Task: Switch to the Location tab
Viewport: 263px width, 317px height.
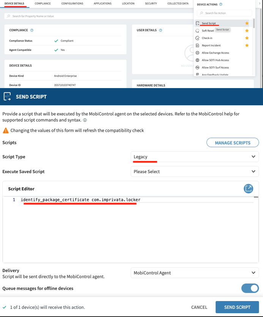Action: [x=128, y=3]
